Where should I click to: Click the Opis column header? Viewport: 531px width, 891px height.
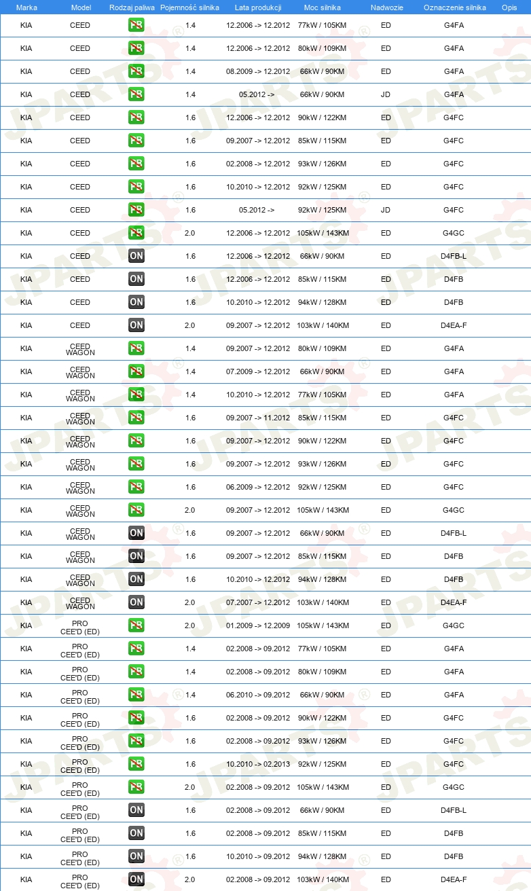click(x=509, y=7)
